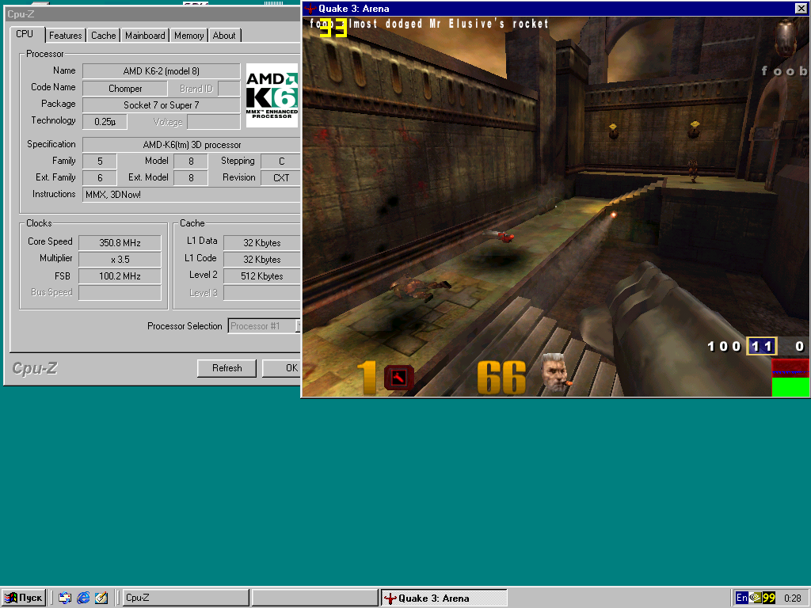Click the Quake 3: Arena title bar icon

pos(310,8)
